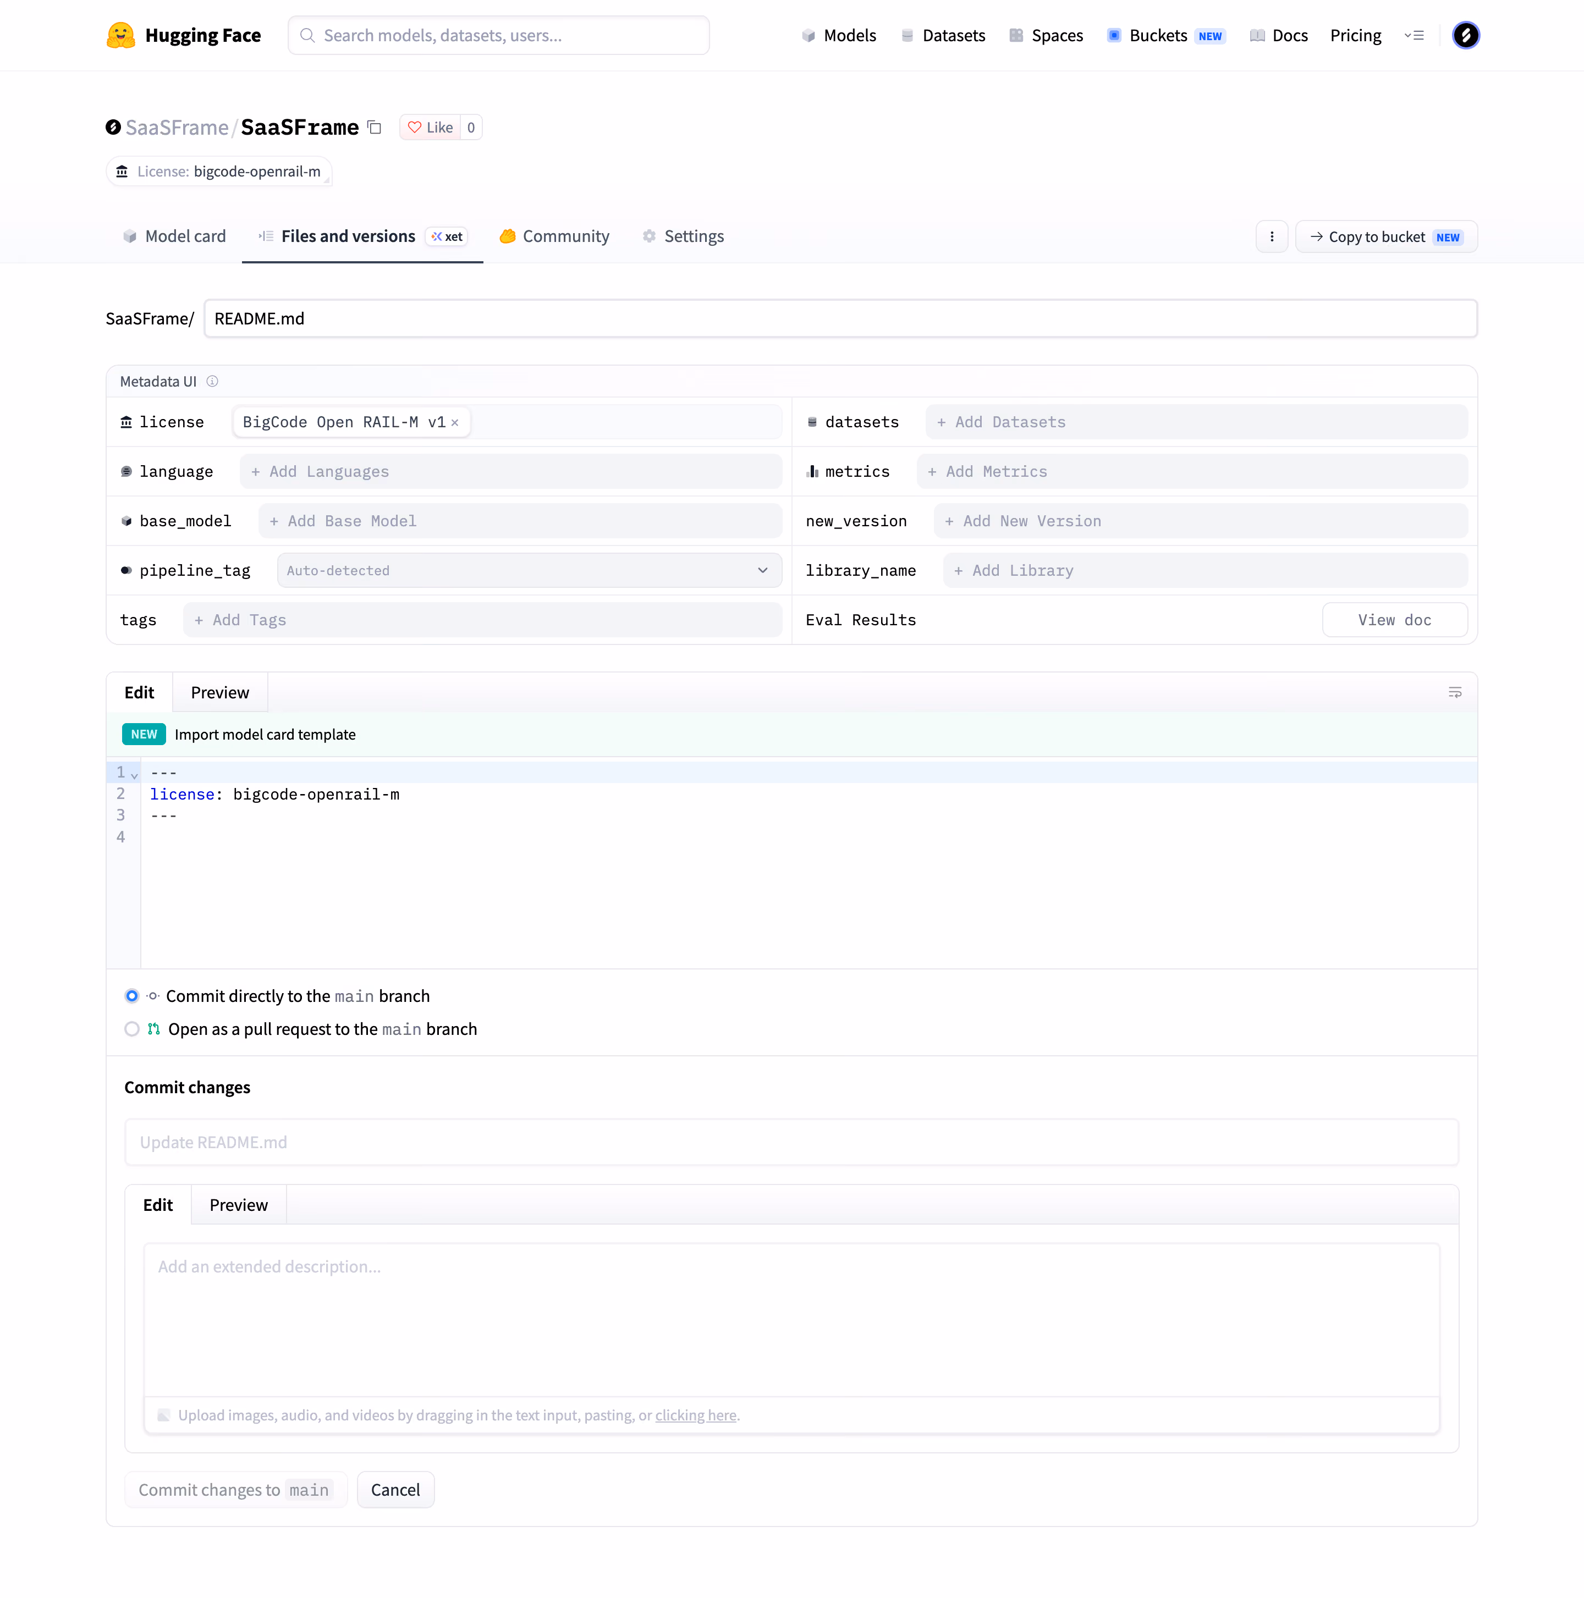
Task: Open the Model card tab
Action: [x=174, y=236]
